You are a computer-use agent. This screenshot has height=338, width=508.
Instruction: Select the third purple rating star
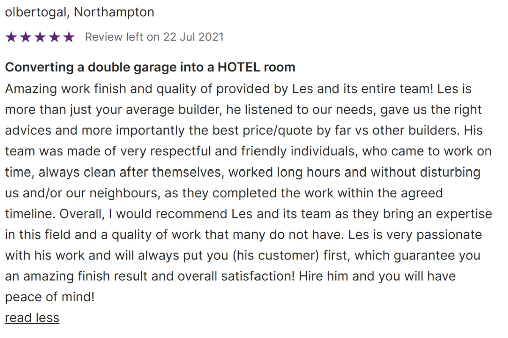pyautogui.click(x=40, y=37)
